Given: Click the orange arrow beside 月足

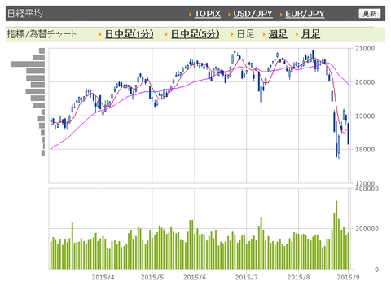Looking at the screenshot, I should (x=297, y=34).
